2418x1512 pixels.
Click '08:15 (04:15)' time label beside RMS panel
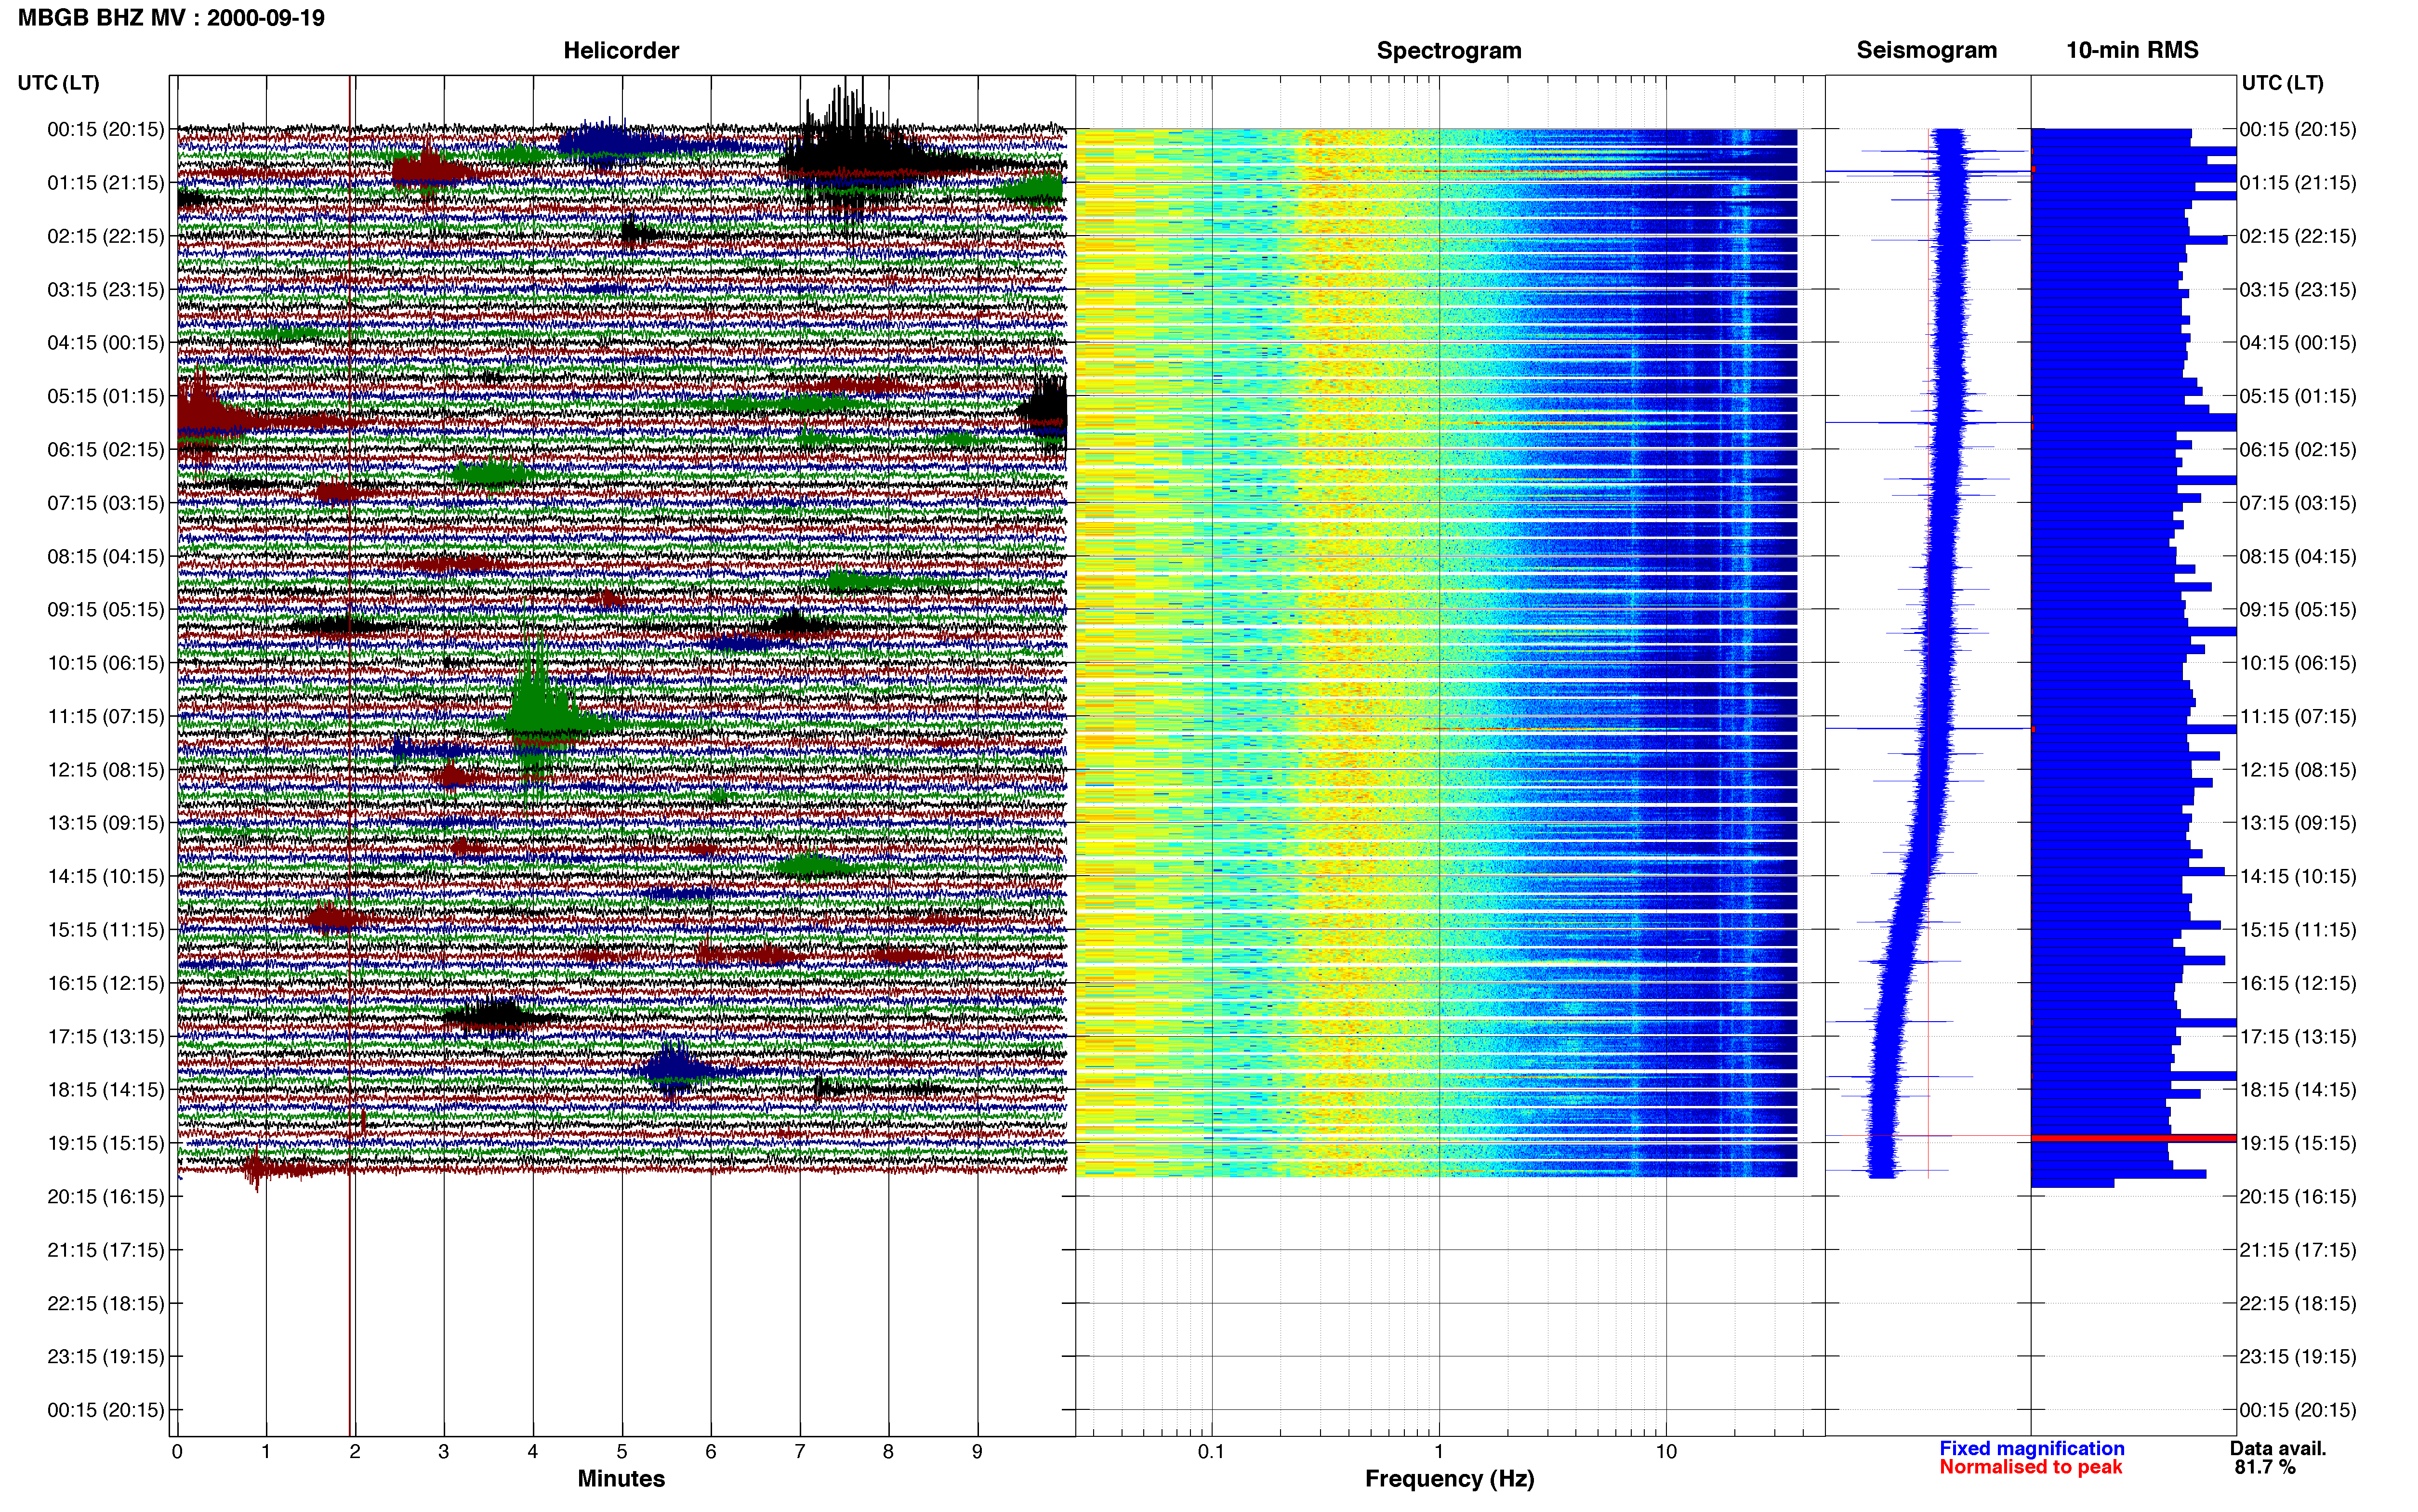(x=2298, y=556)
